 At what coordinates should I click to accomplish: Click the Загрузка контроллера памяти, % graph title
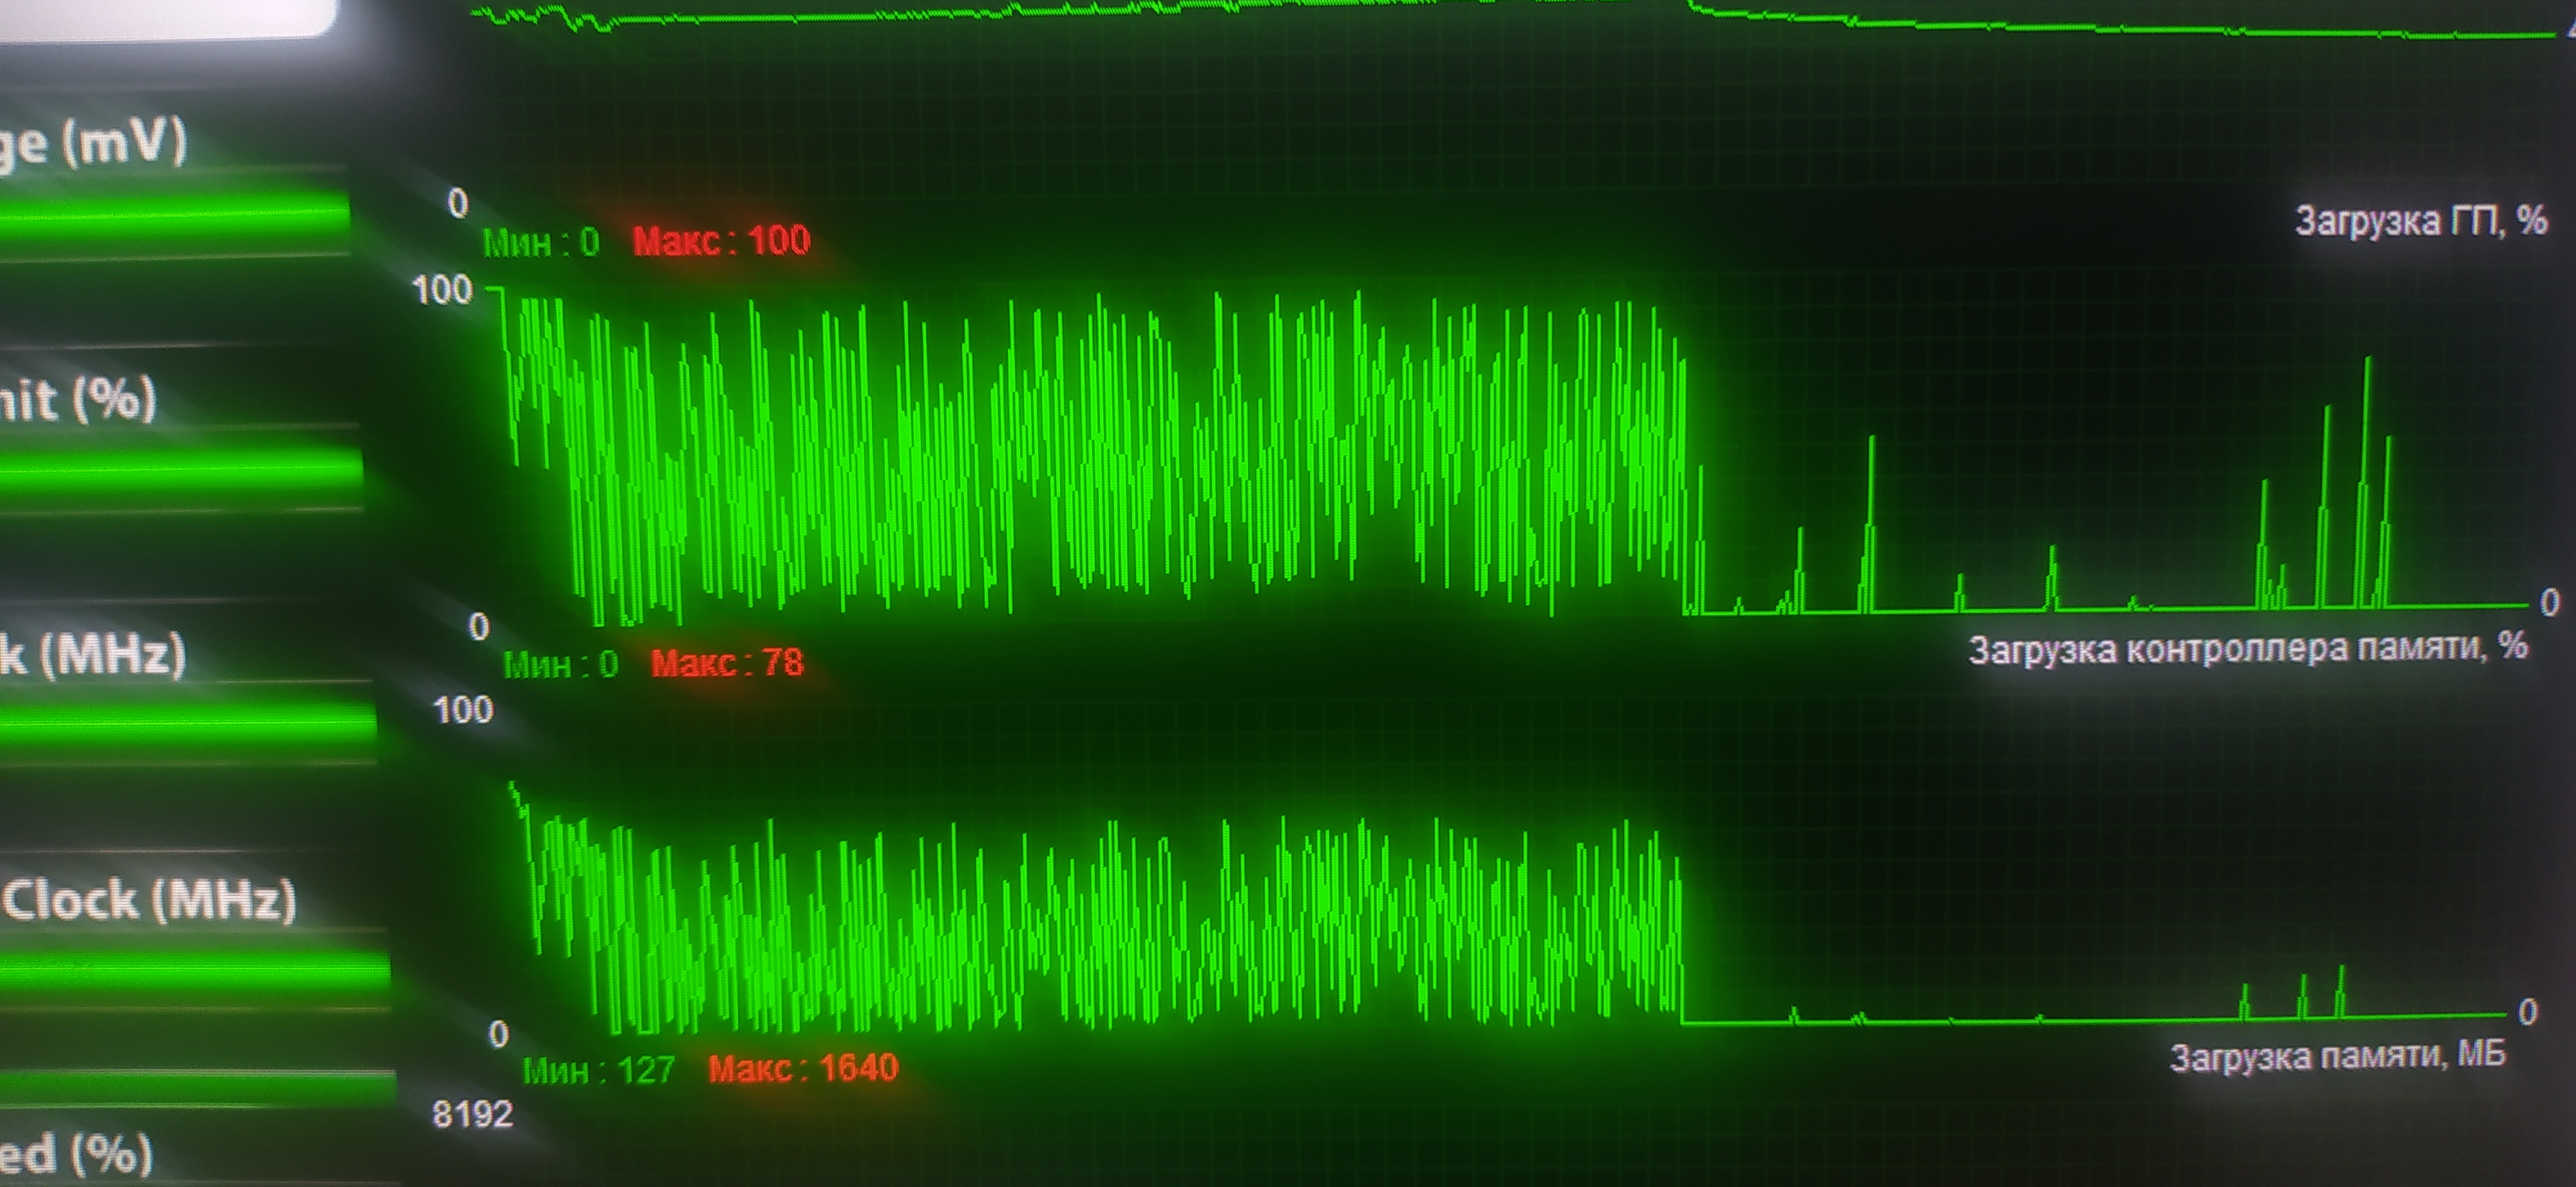(x=2249, y=650)
